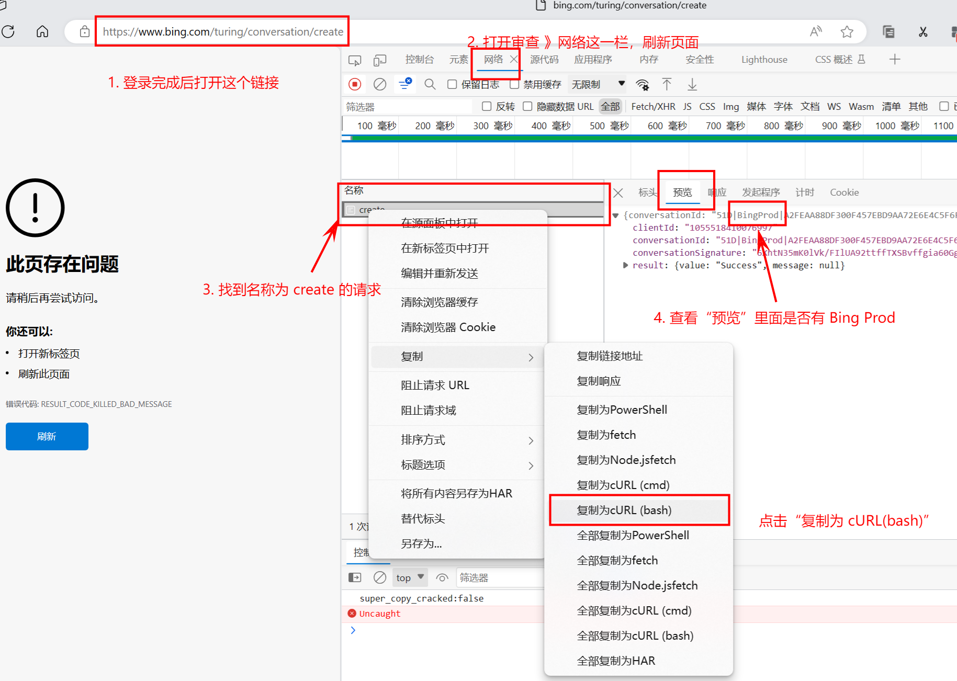Image resolution: width=957 pixels, height=681 pixels.
Task: Enable 禁用缓存 checkbox
Action: (x=514, y=84)
